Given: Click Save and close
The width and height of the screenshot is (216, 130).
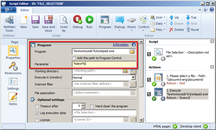Looking at the screenshot, I should point(48,24).
